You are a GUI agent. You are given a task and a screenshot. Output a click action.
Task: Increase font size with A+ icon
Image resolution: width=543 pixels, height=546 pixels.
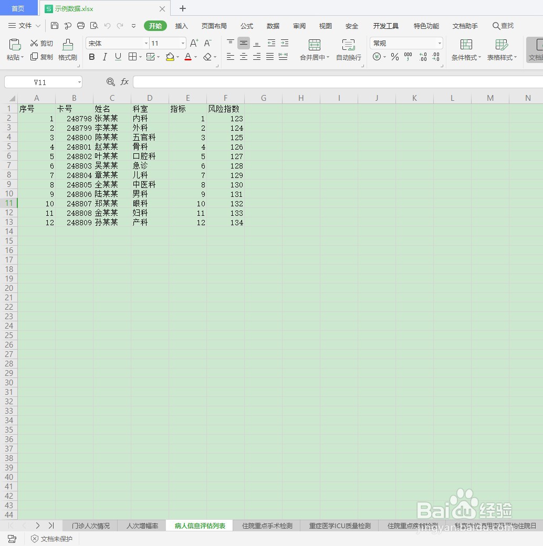(x=194, y=43)
